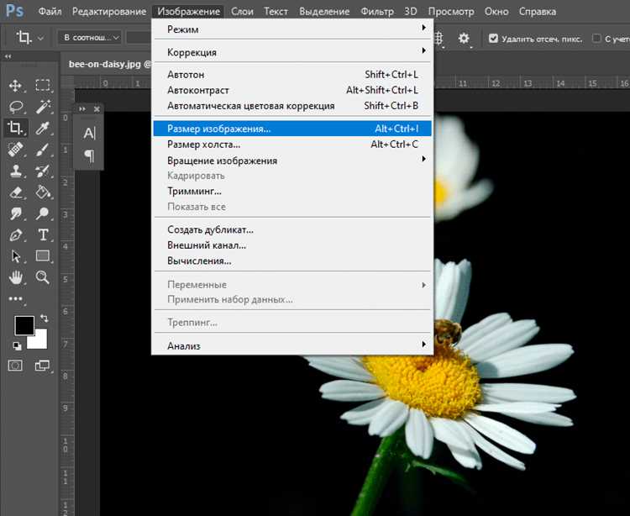Expand the Режим submenu

[292, 29]
